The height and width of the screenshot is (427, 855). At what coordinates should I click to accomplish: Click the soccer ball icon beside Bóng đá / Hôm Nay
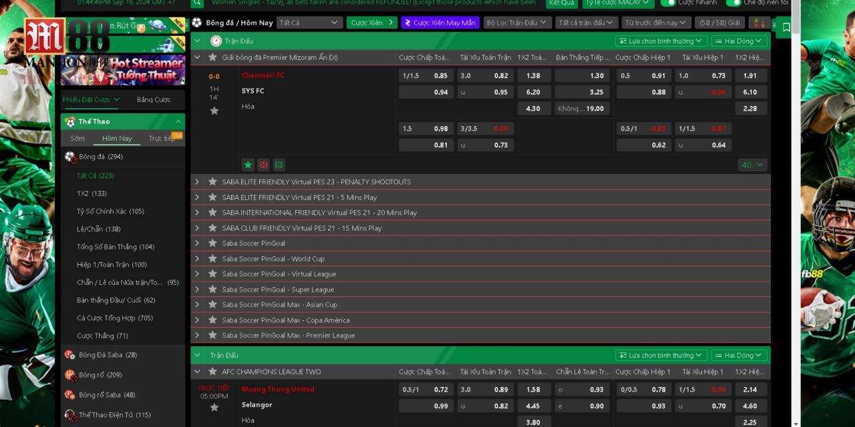coord(197,23)
